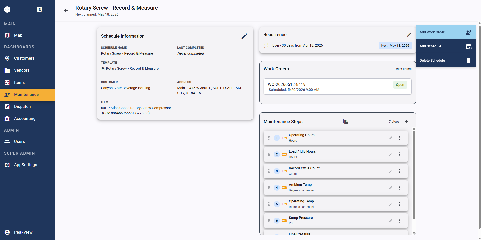Edit the Load / Idle Hours step pencil
The image size is (481, 240).
391,154
